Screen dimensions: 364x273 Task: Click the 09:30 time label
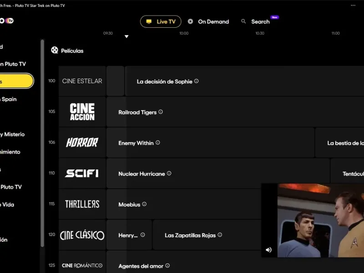coord(108,33)
